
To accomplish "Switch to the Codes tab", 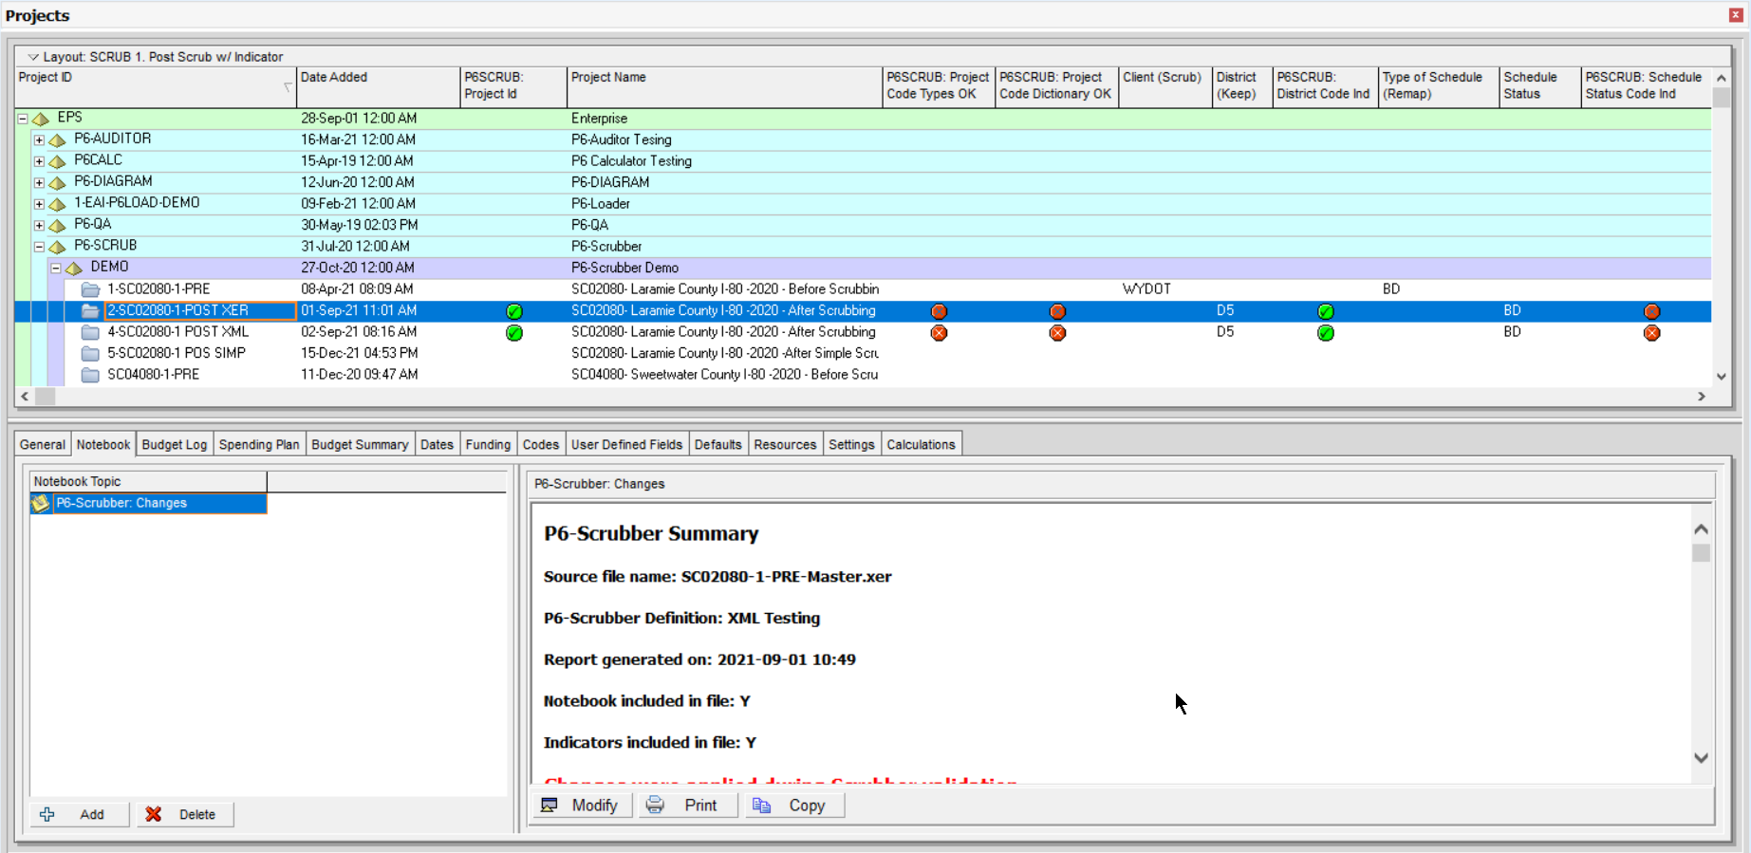I will pos(540,444).
